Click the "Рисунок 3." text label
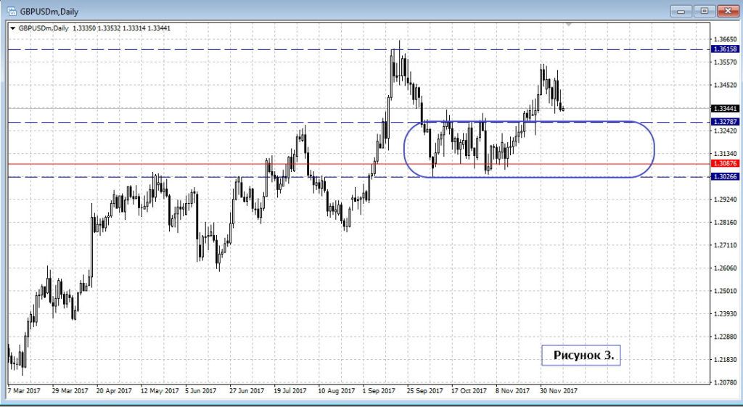Image resolution: width=743 pixels, height=407 pixels. click(x=583, y=355)
